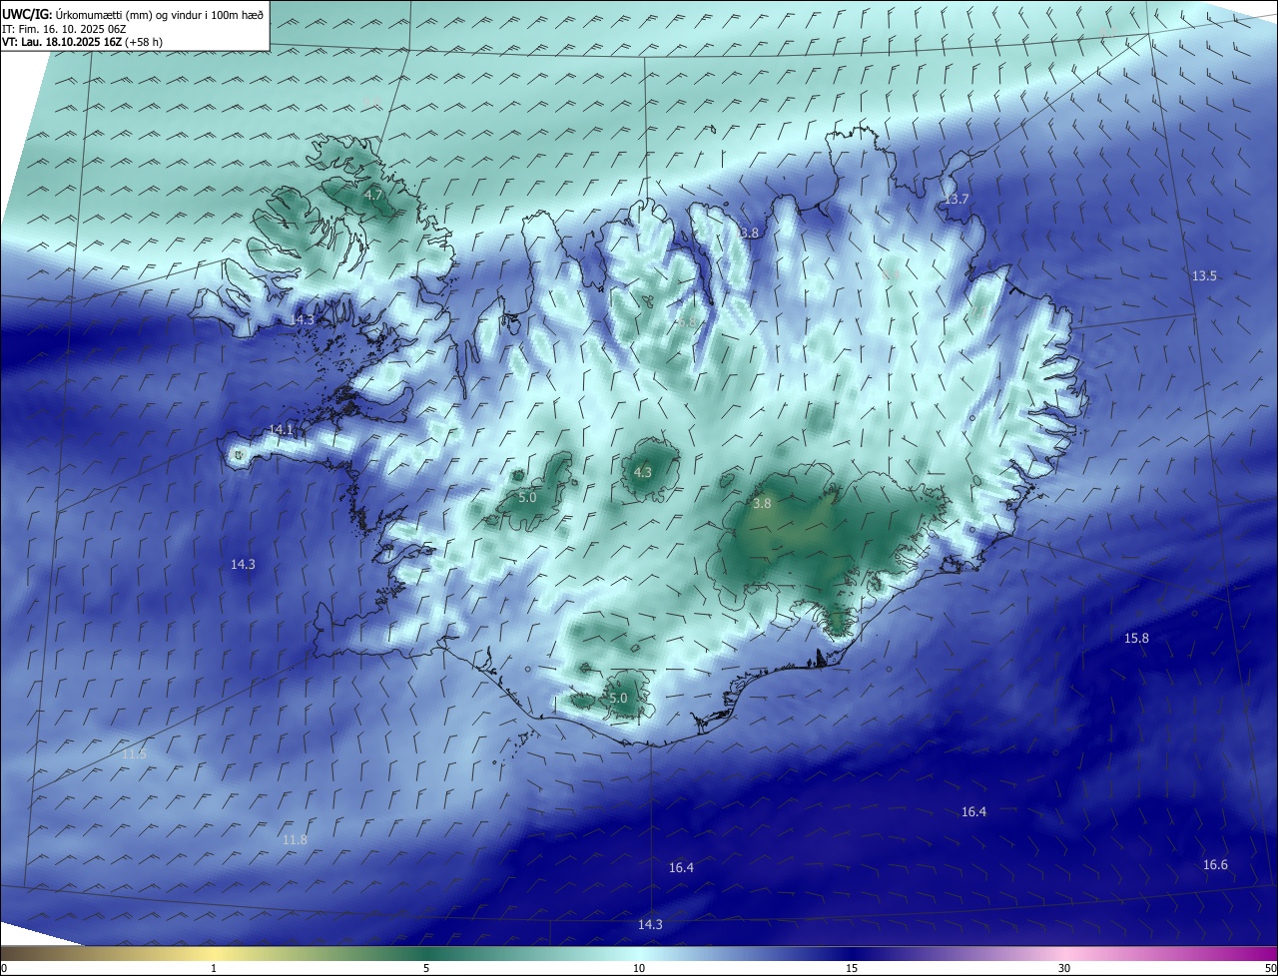Click the 1 label on the color scale

[x=214, y=968]
